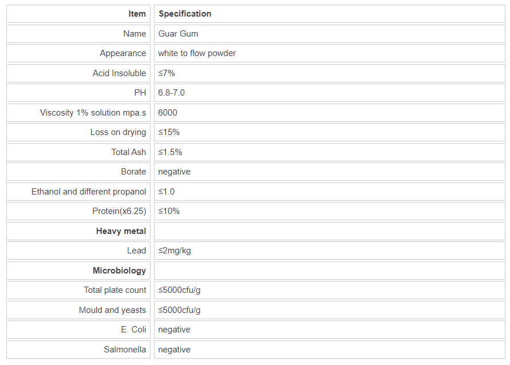
Task: Click the 'Total plate count' label
Action: (115, 290)
